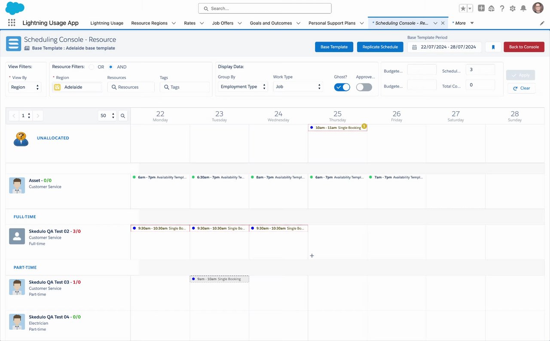
Task: Click the search magnifier in resource list
Action: coord(123,116)
